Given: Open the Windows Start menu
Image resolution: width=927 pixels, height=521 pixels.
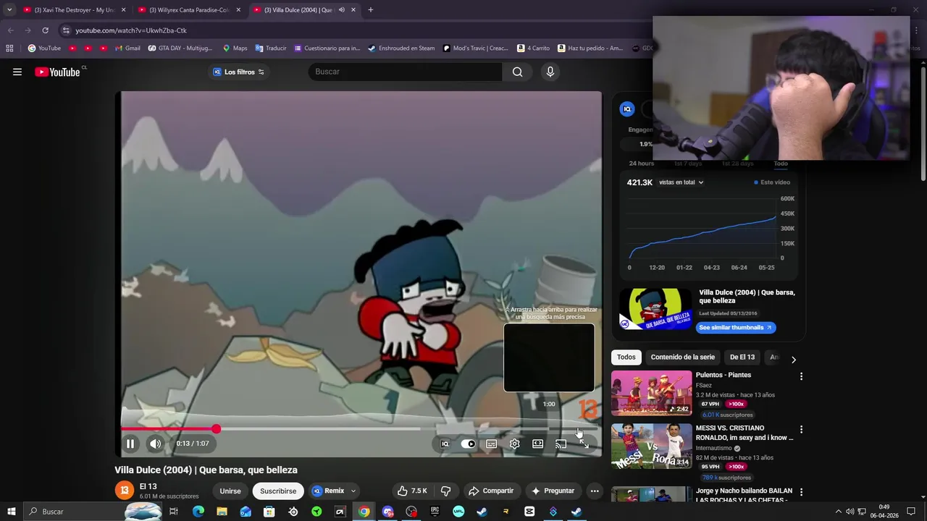Looking at the screenshot, I should [x=11, y=512].
